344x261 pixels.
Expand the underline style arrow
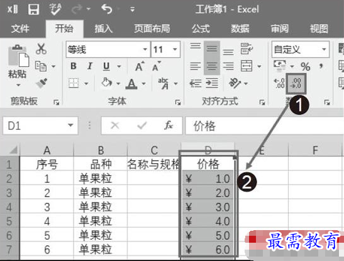point(119,66)
